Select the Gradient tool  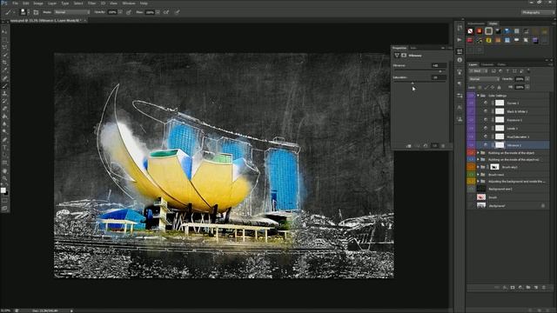point(4,117)
